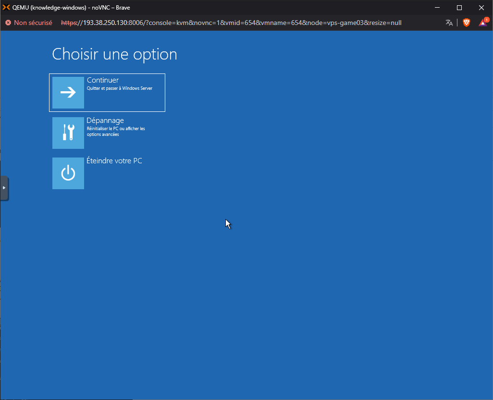Open the Dépannage option title
This screenshot has height=400, width=493.
105,121
